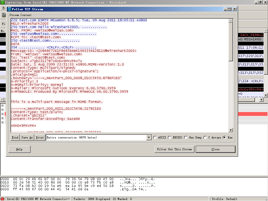Viewport: 268px width, 201px height.
Task: Expand the fourth packet detail tree node
Action: tap(2, 118)
